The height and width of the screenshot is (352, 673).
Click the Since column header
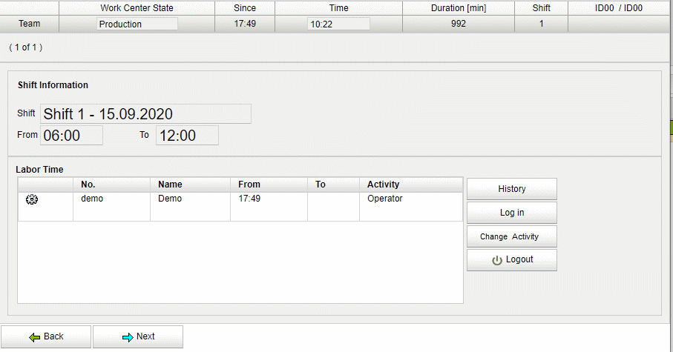point(245,7)
